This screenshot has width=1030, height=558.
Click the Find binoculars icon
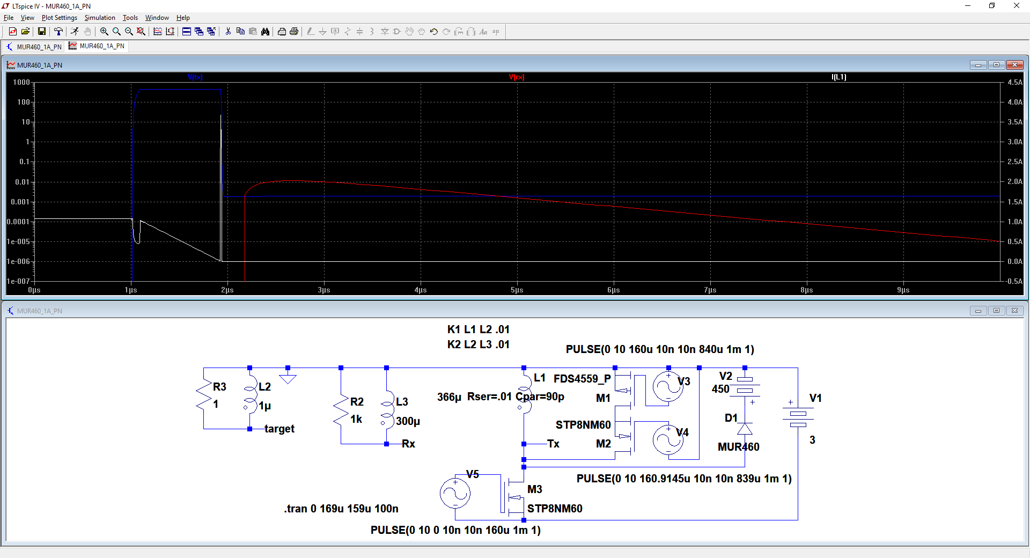pos(265,32)
